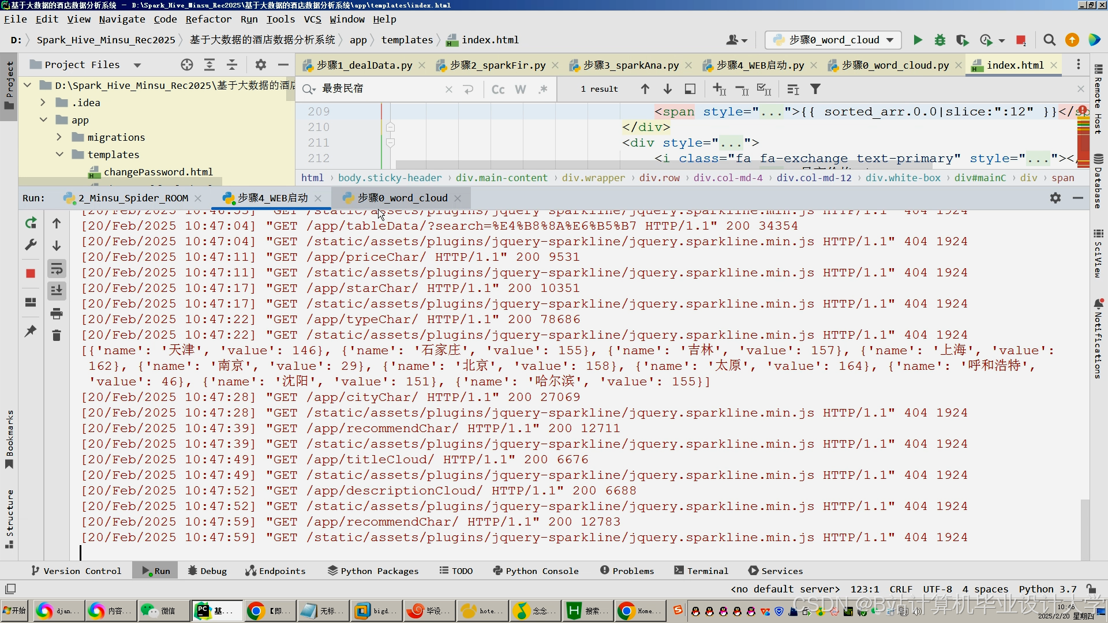Clear console output with trash icon
The width and height of the screenshot is (1108, 623).
pos(57,336)
